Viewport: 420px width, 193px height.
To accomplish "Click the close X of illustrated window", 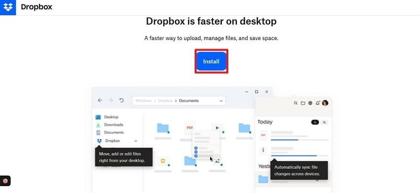I will pos(266,92).
